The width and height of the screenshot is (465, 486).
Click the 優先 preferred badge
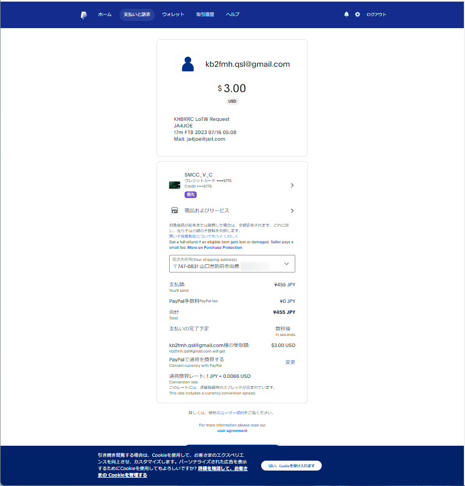191,195
